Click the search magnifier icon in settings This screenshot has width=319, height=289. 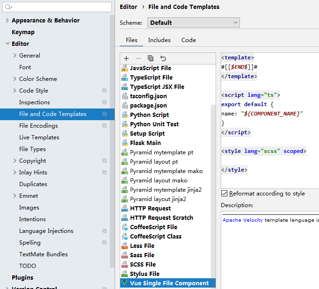8,7
